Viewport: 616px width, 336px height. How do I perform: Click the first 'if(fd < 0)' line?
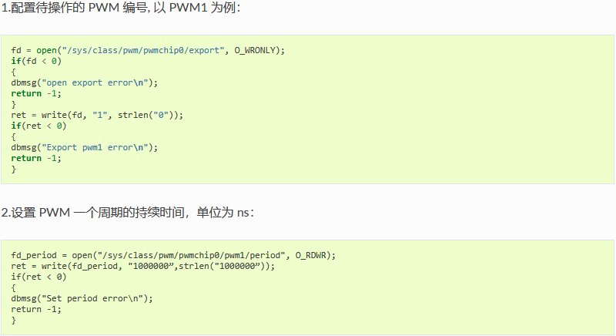point(36,61)
